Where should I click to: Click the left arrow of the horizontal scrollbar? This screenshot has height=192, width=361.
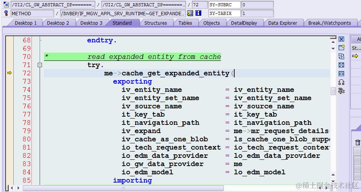[12, 188]
